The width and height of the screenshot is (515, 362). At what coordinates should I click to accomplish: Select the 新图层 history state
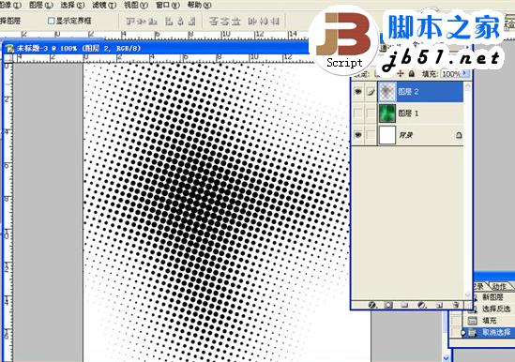point(492,297)
